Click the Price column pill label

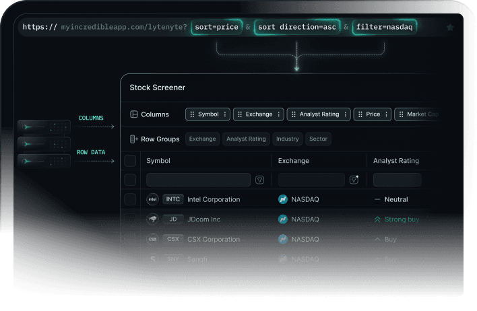373,114
